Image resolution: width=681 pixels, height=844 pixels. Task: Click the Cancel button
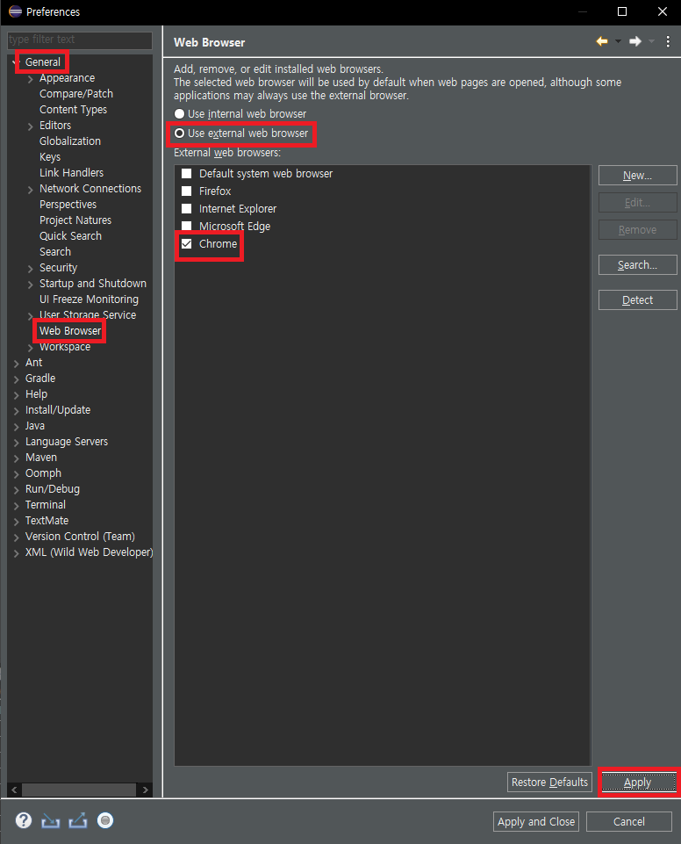tap(629, 821)
